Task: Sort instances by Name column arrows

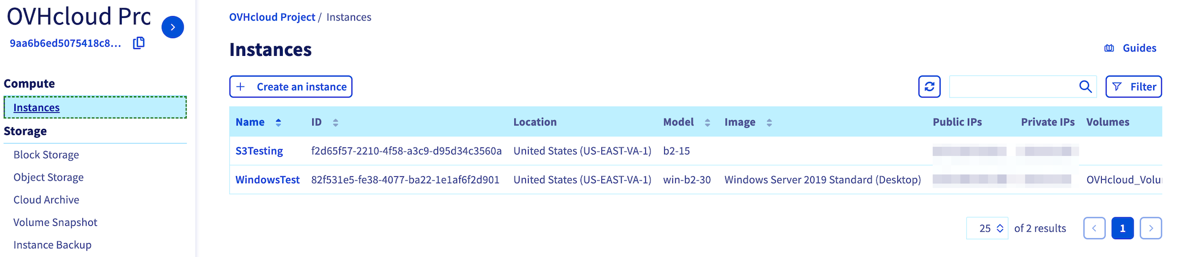Action: click(x=278, y=122)
